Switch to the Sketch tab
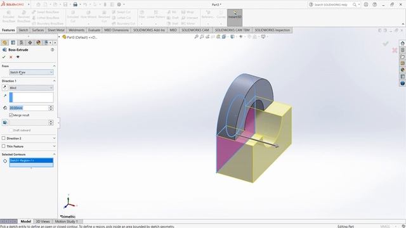 click(23, 30)
